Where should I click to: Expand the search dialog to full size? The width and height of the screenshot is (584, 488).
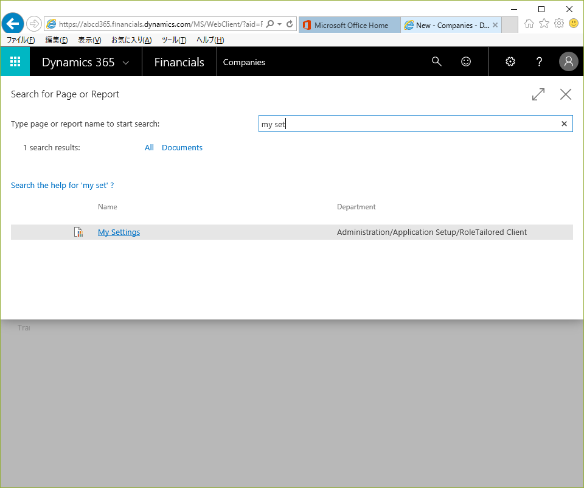[x=538, y=94]
